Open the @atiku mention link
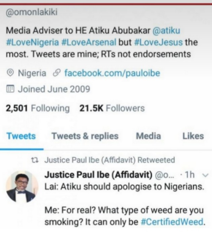Image resolution: width=212 pixels, height=234 pixels. pyautogui.click(x=166, y=31)
